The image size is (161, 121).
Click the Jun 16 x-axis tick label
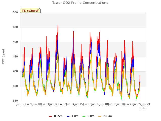click(x=87, y=104)
